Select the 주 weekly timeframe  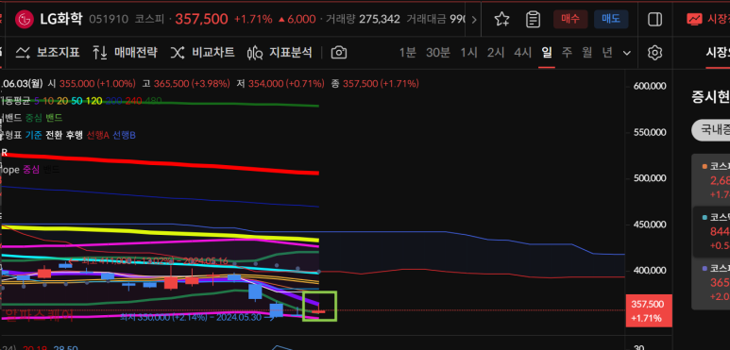(x=567, y=53)
